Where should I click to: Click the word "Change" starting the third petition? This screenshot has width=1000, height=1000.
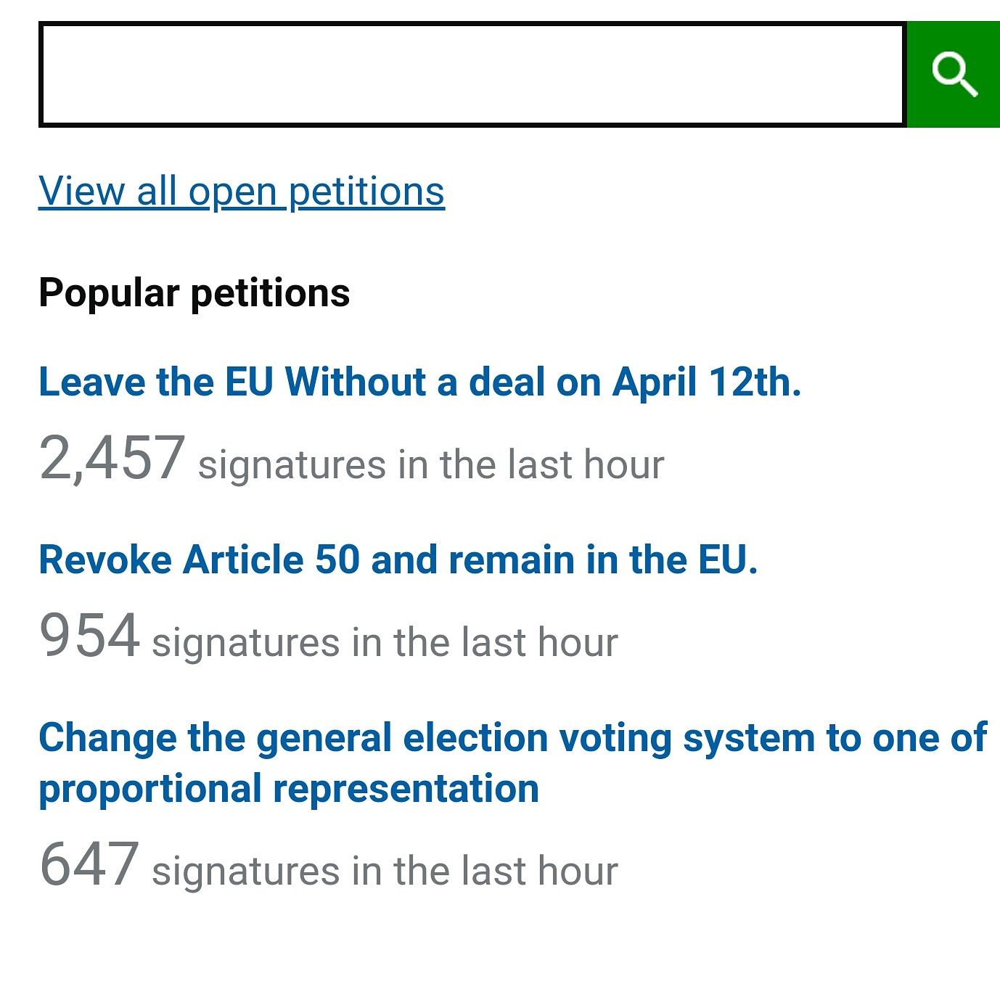pos(107,739)
